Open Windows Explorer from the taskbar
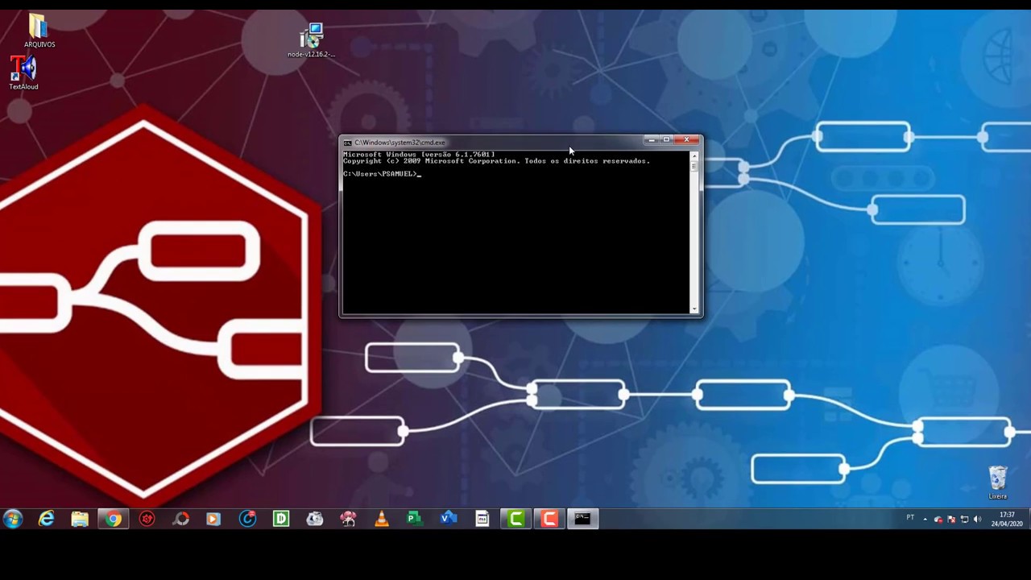This screenshot has width=1031, height=580. [80, 519]
